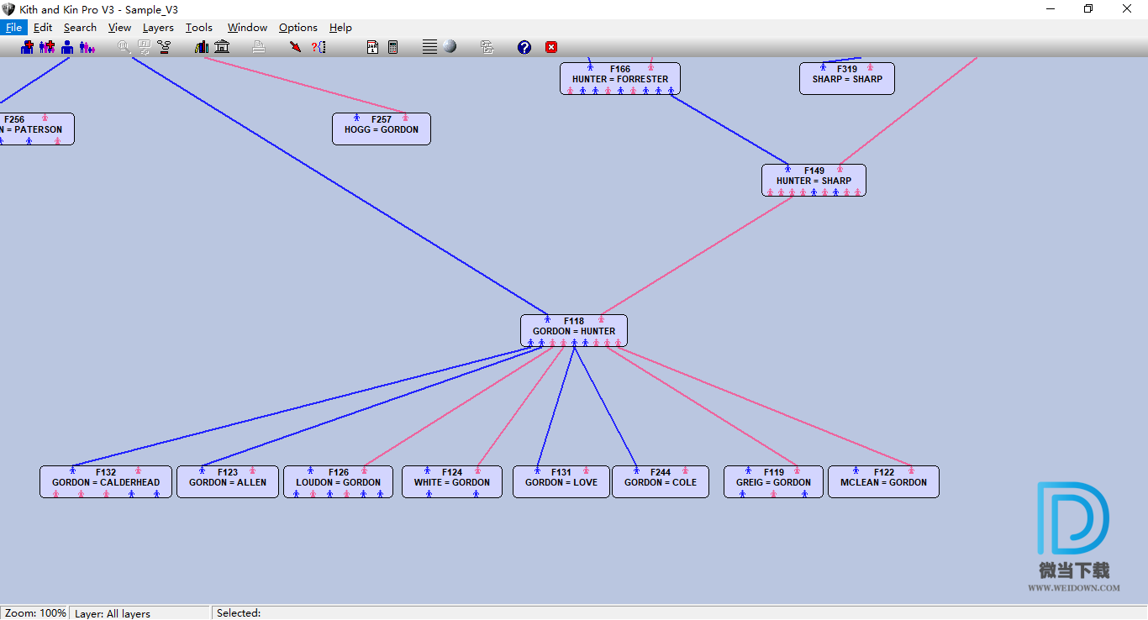Select family box F257 HOGG = GORDON
Viewport: 1148px width, 620px height.
pos(382,129)
